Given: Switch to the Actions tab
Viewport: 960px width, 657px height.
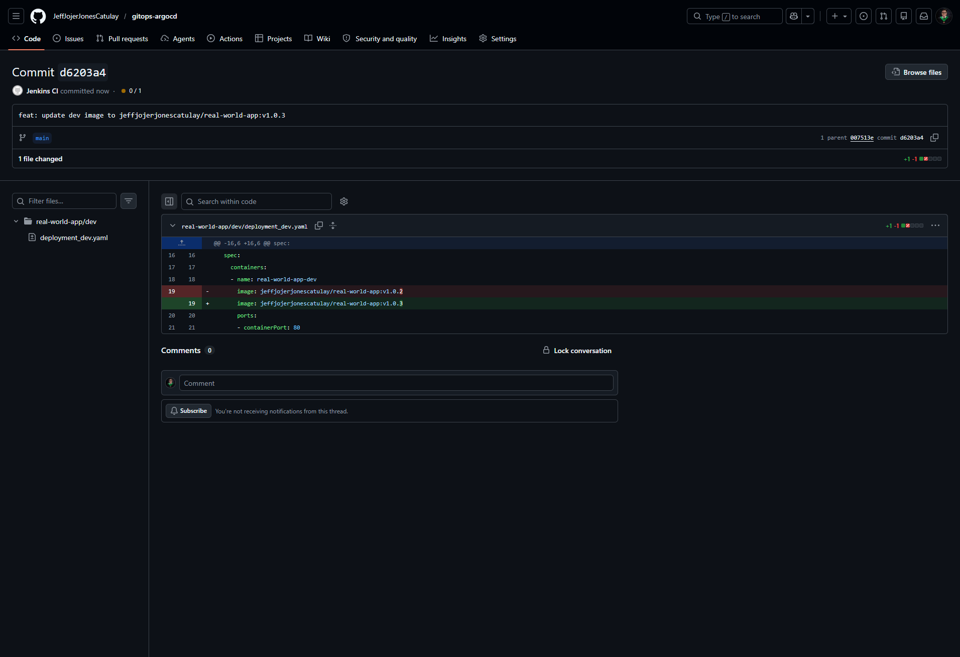Looking at the screenshot, I should (225, 39).
